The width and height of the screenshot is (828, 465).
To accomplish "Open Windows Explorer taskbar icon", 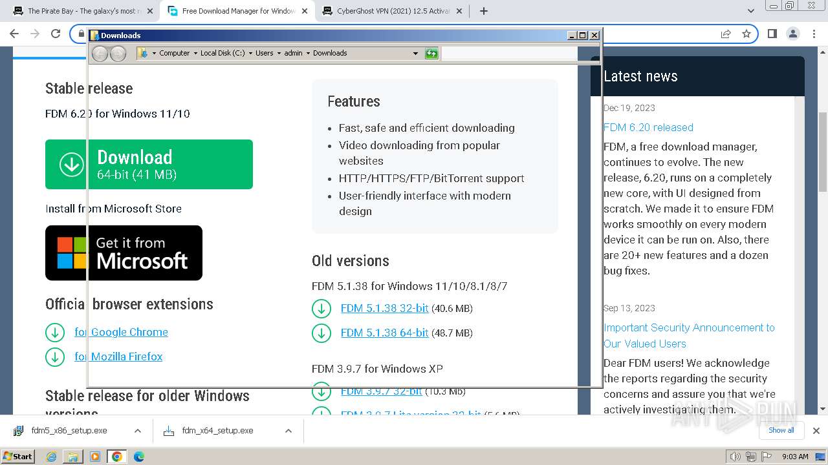I will [73, 457].
